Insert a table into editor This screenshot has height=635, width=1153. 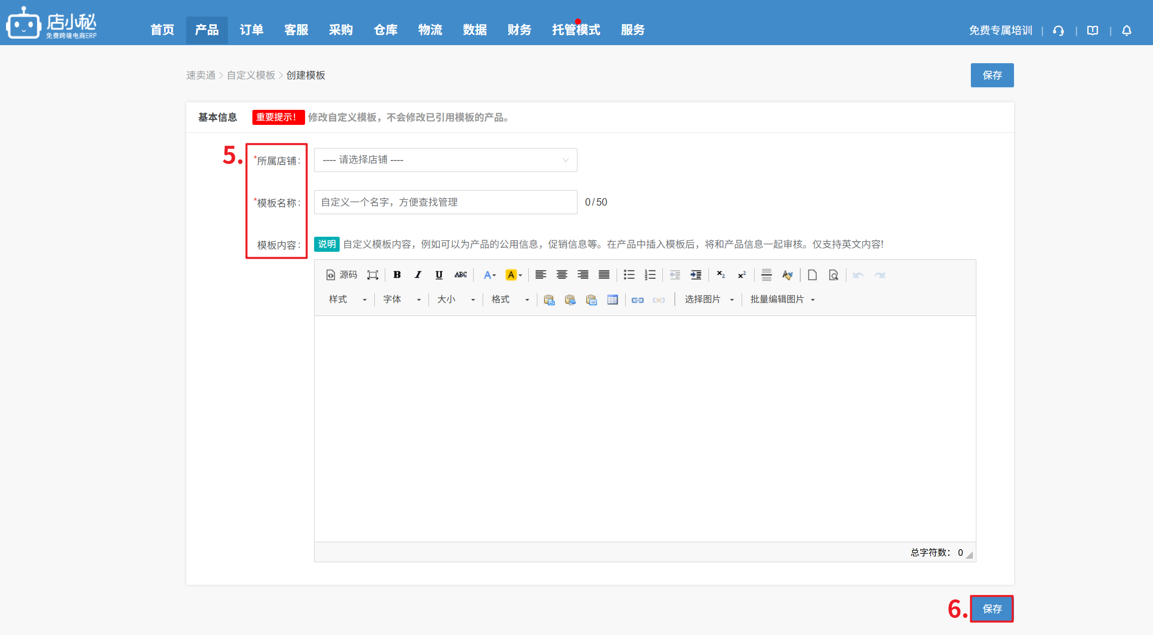[x=612, y=300]
